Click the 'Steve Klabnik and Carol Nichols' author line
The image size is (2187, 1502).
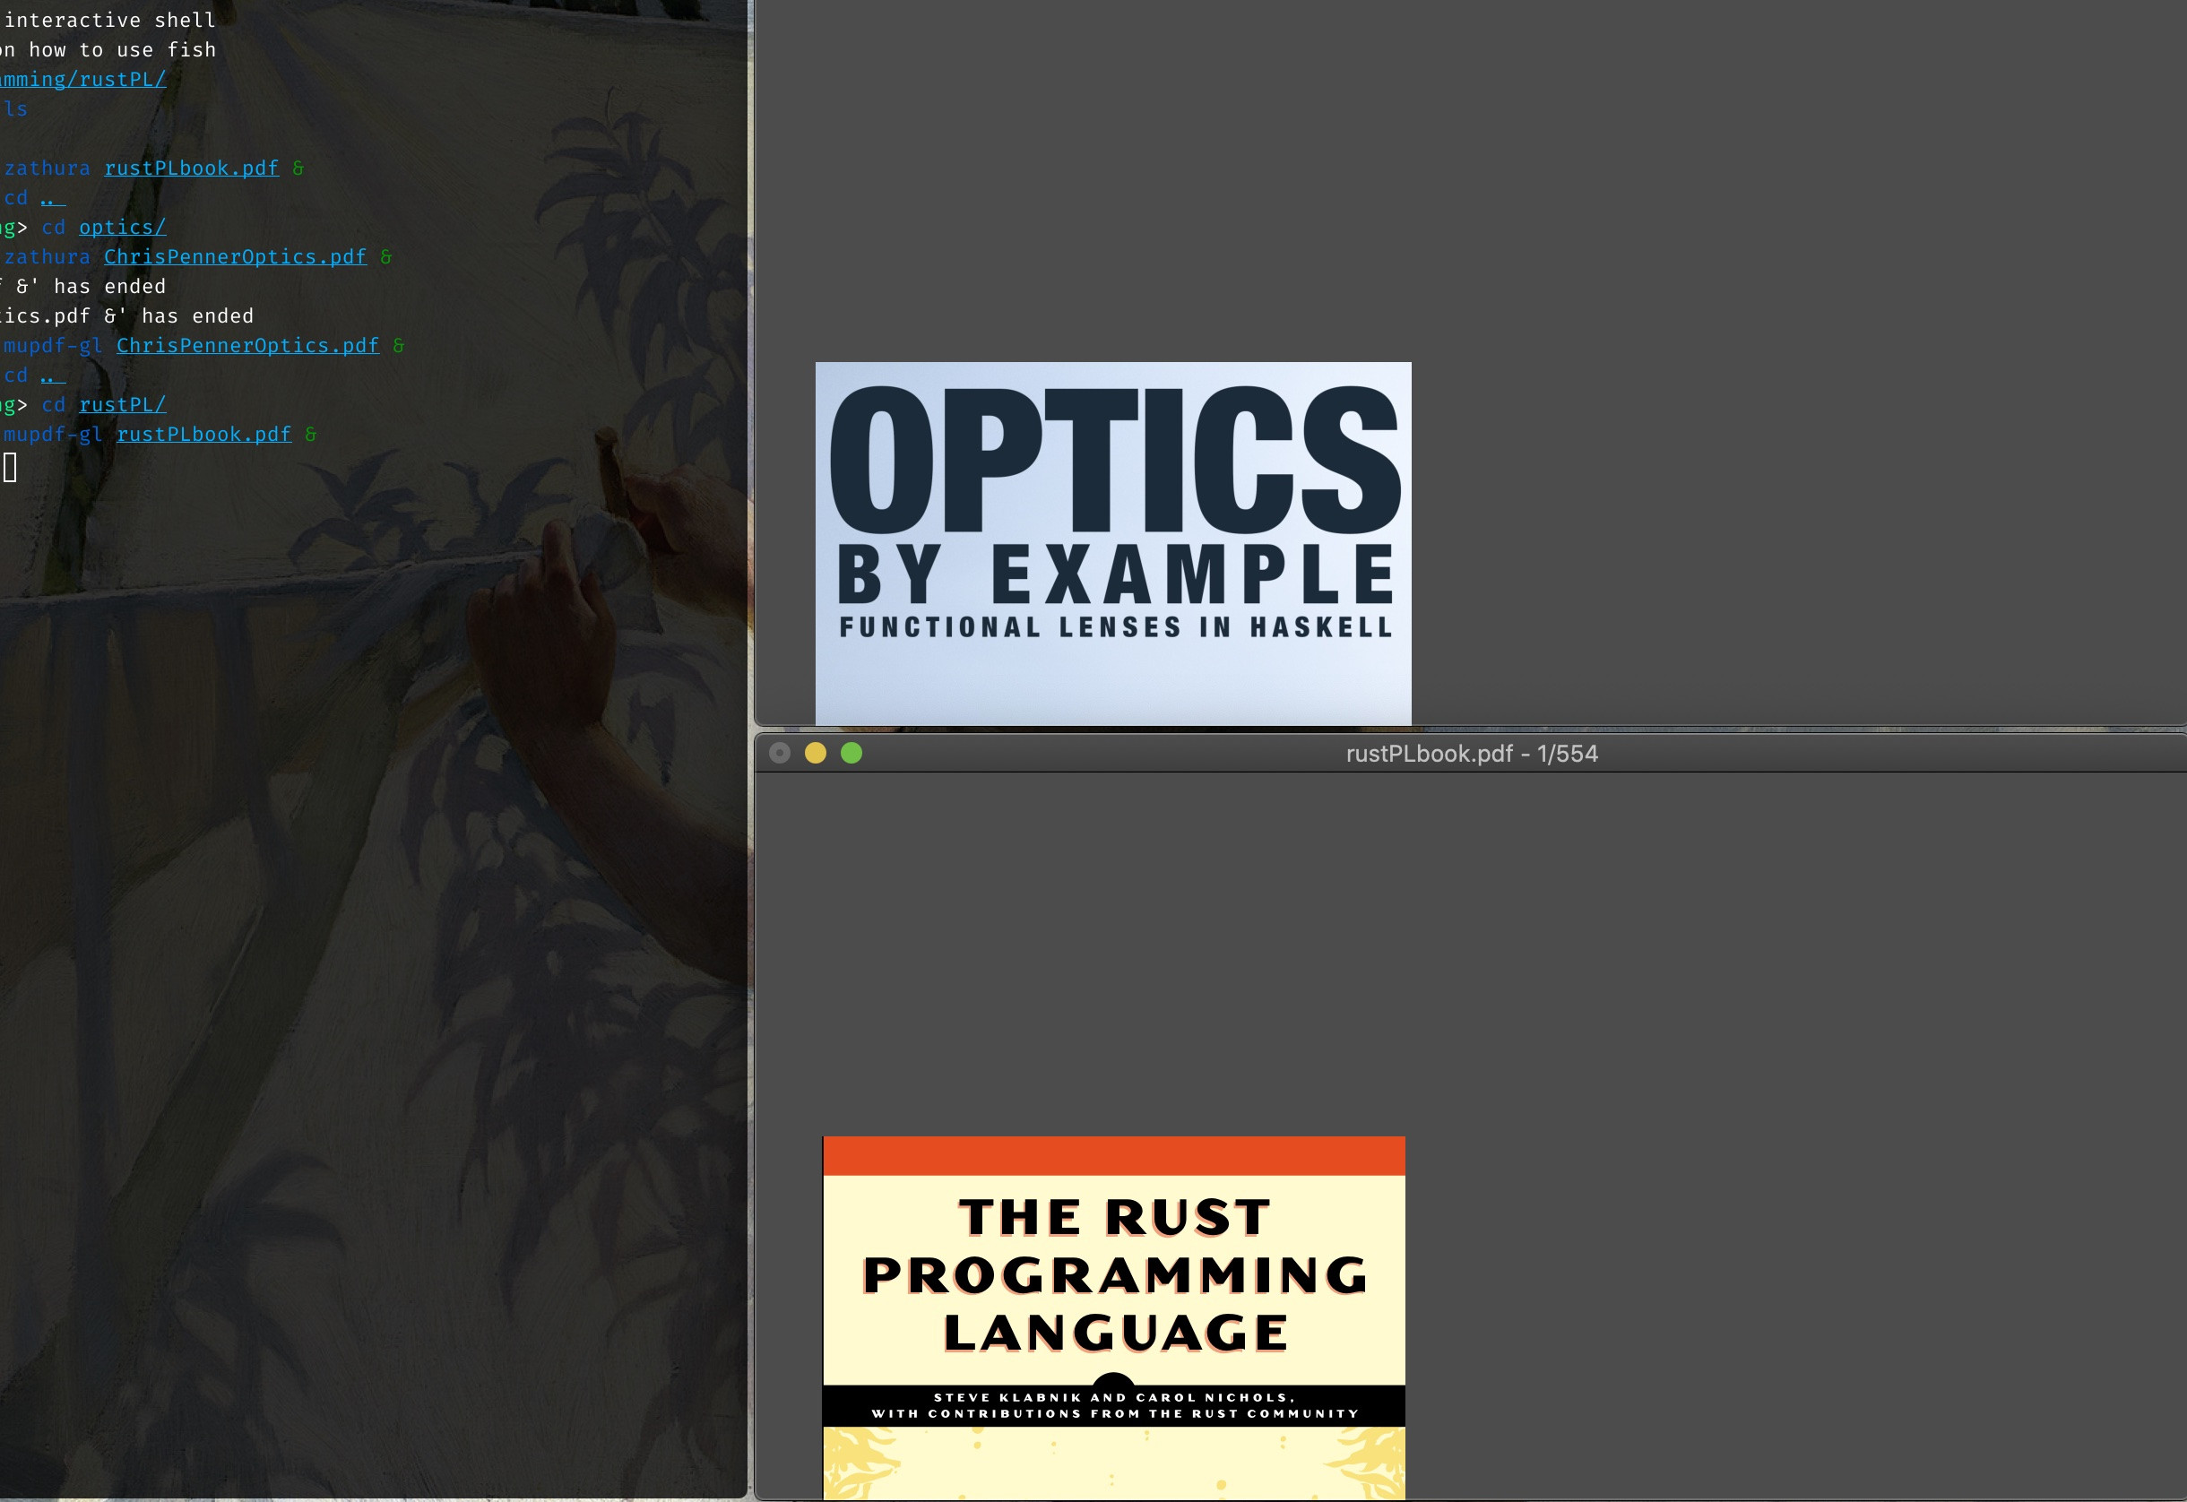pos(1114,1397)
